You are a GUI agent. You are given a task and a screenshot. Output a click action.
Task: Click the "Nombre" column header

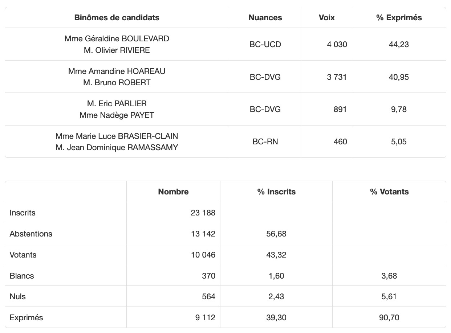173,192
